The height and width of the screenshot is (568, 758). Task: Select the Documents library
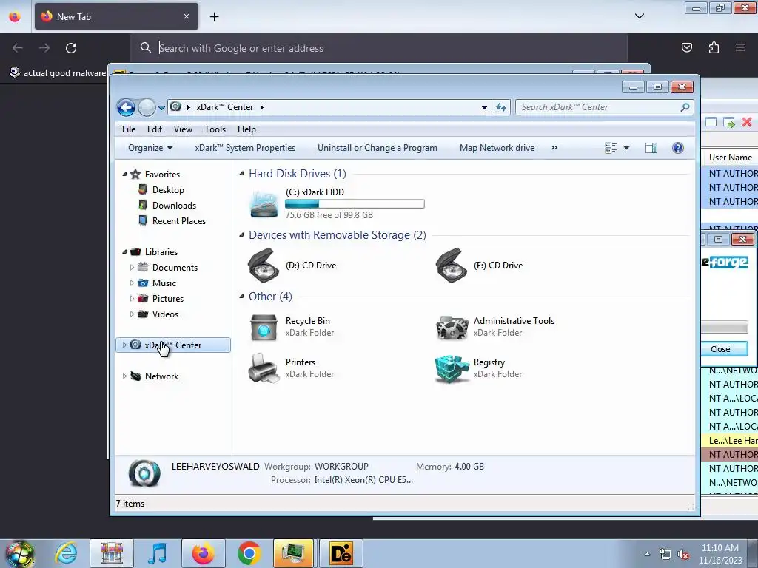(175, 268)
